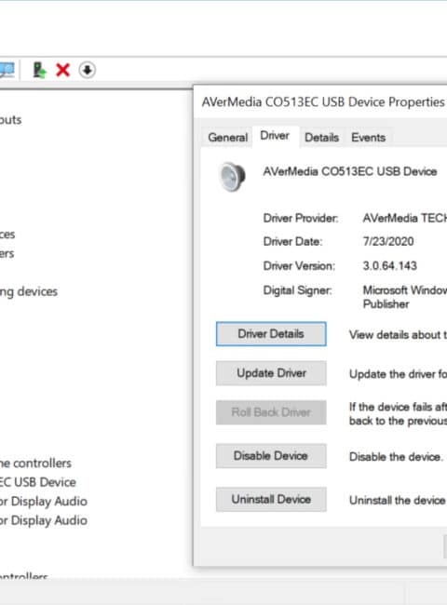This screenshot has width=447, height=605.
Task: Click the driver date value 7/23/2020
Action: 388,242
